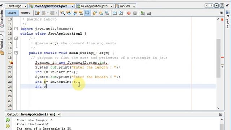The image size is (231, 130).
Task: Toggle Bookmark on current line
Action: [107, 13]
